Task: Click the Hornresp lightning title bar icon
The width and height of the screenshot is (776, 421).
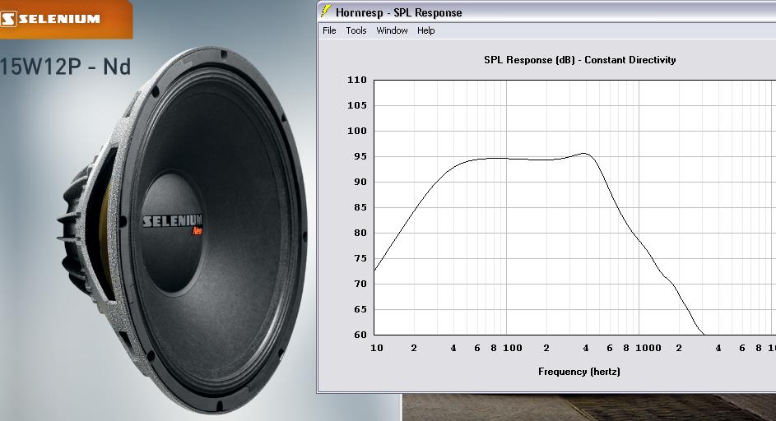Action: pyautogui.click(x=325, y=12)
